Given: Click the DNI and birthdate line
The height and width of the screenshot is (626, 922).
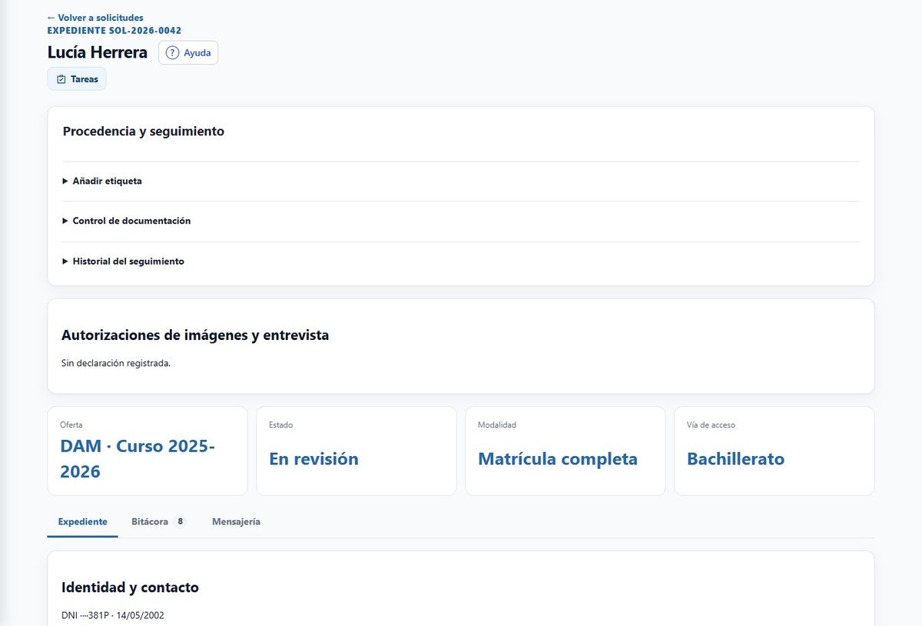Looking at the screenshot, I should click(113, 615).
